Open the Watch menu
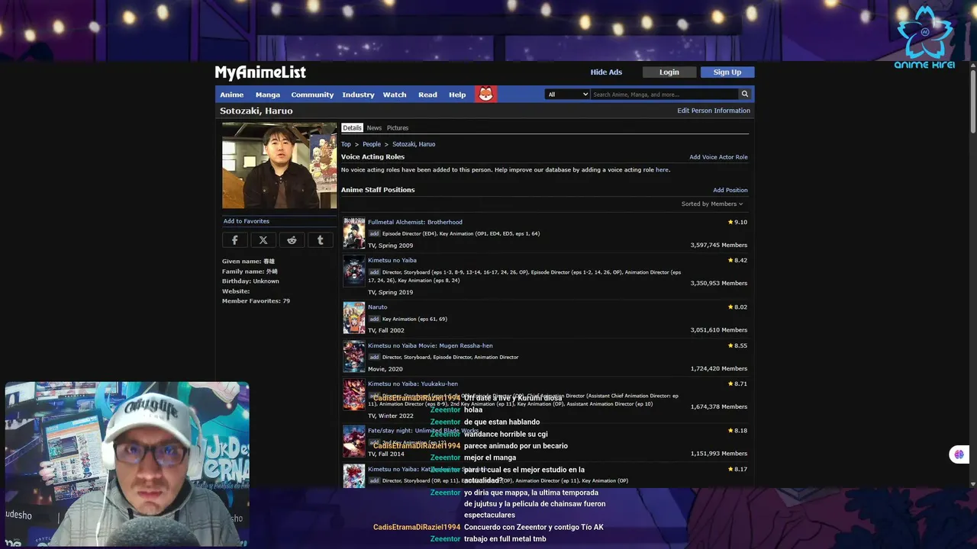 click(395, 95)
